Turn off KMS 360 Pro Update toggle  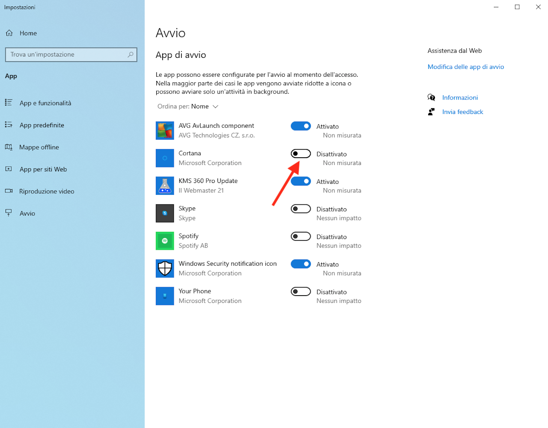click(x=301, y=181)
